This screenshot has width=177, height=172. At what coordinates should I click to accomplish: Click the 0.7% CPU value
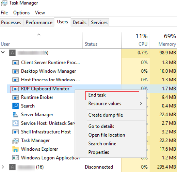142,53
